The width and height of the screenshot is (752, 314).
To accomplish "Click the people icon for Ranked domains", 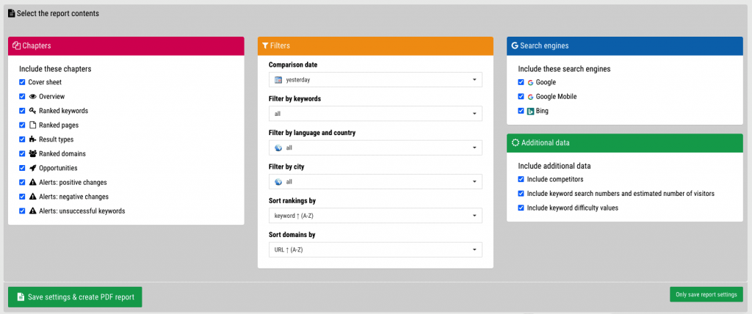I will coord(32,154).
